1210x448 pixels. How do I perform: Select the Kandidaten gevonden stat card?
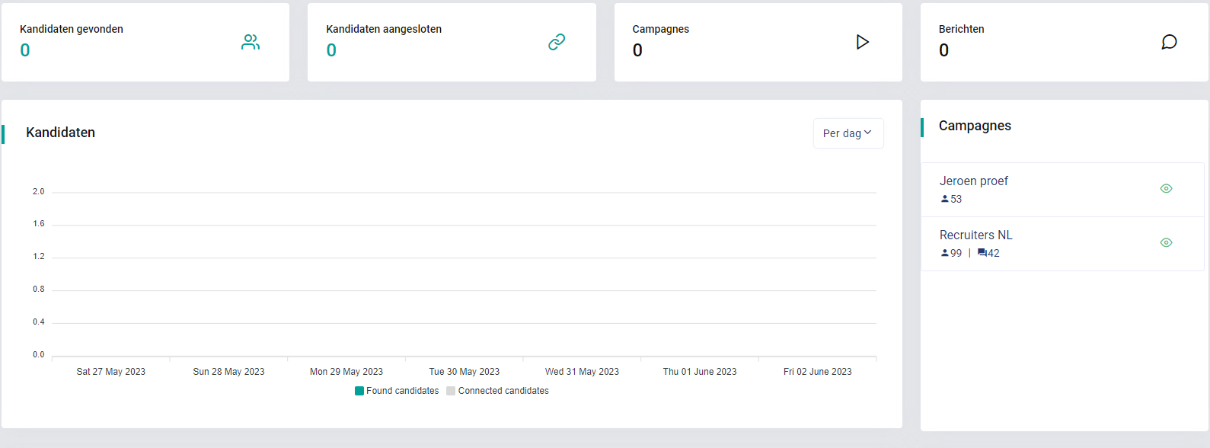(145, 42)
